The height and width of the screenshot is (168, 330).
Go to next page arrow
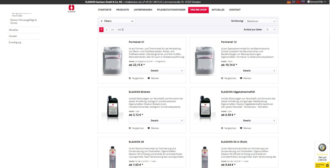[107, 29]
